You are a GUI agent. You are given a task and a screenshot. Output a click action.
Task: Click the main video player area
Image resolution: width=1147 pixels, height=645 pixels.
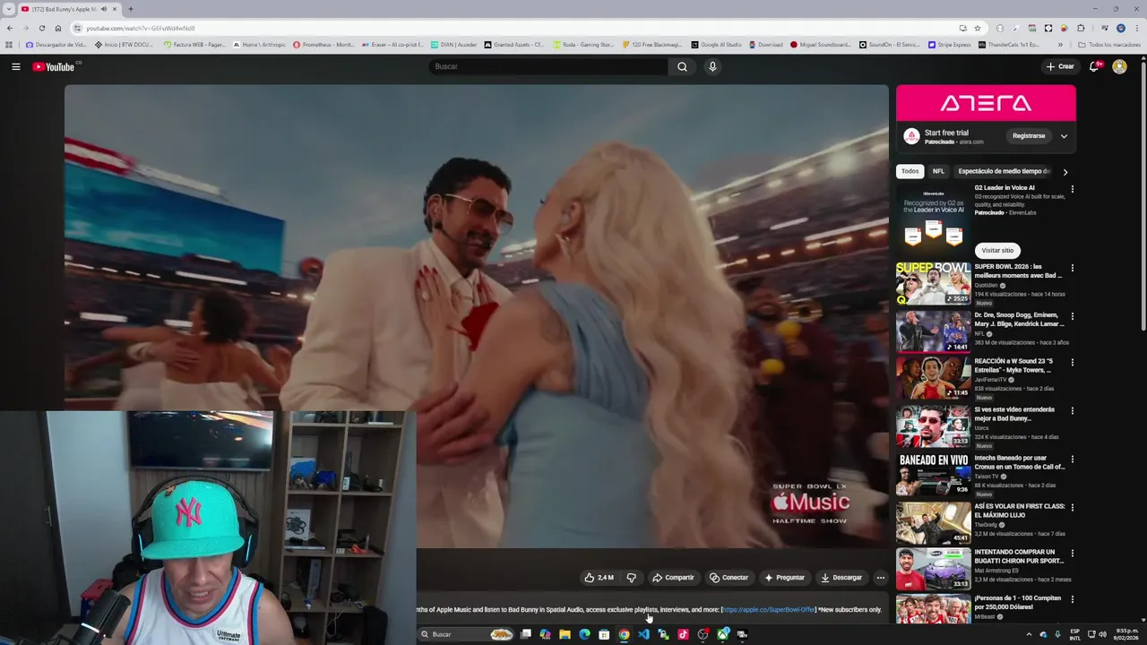pyautogui.click(x=477, y=315)
